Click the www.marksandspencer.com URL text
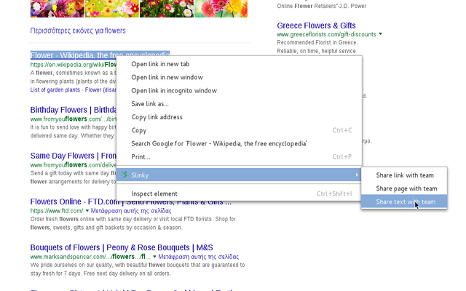Viewport: 466px width, 291px height. pyautogui.click(x=90, y=257)
